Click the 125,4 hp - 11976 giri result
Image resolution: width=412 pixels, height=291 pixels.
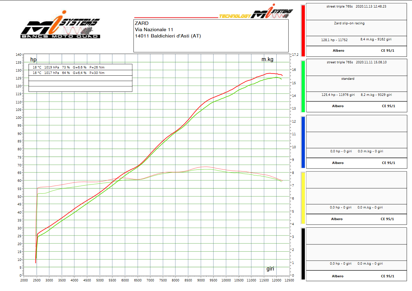pos(338,95)
